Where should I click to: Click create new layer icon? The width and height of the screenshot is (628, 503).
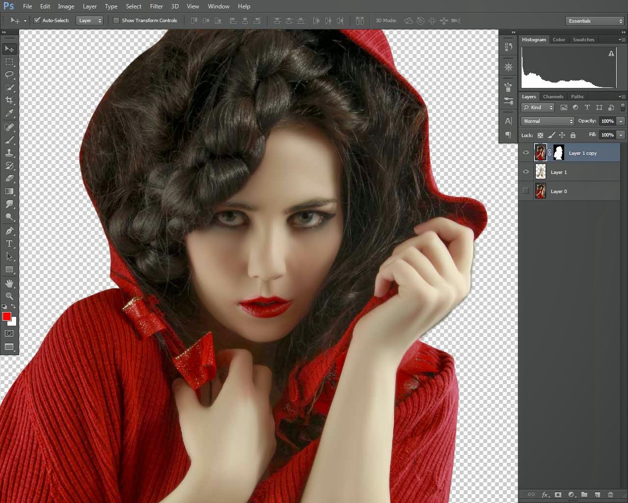point(598,495)
